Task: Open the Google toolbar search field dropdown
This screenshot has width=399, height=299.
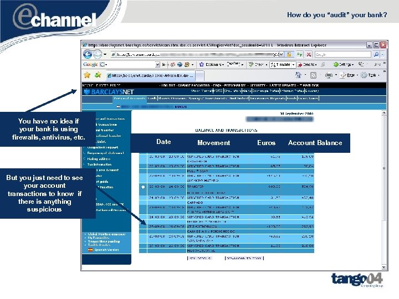Action: click(157, 65)
